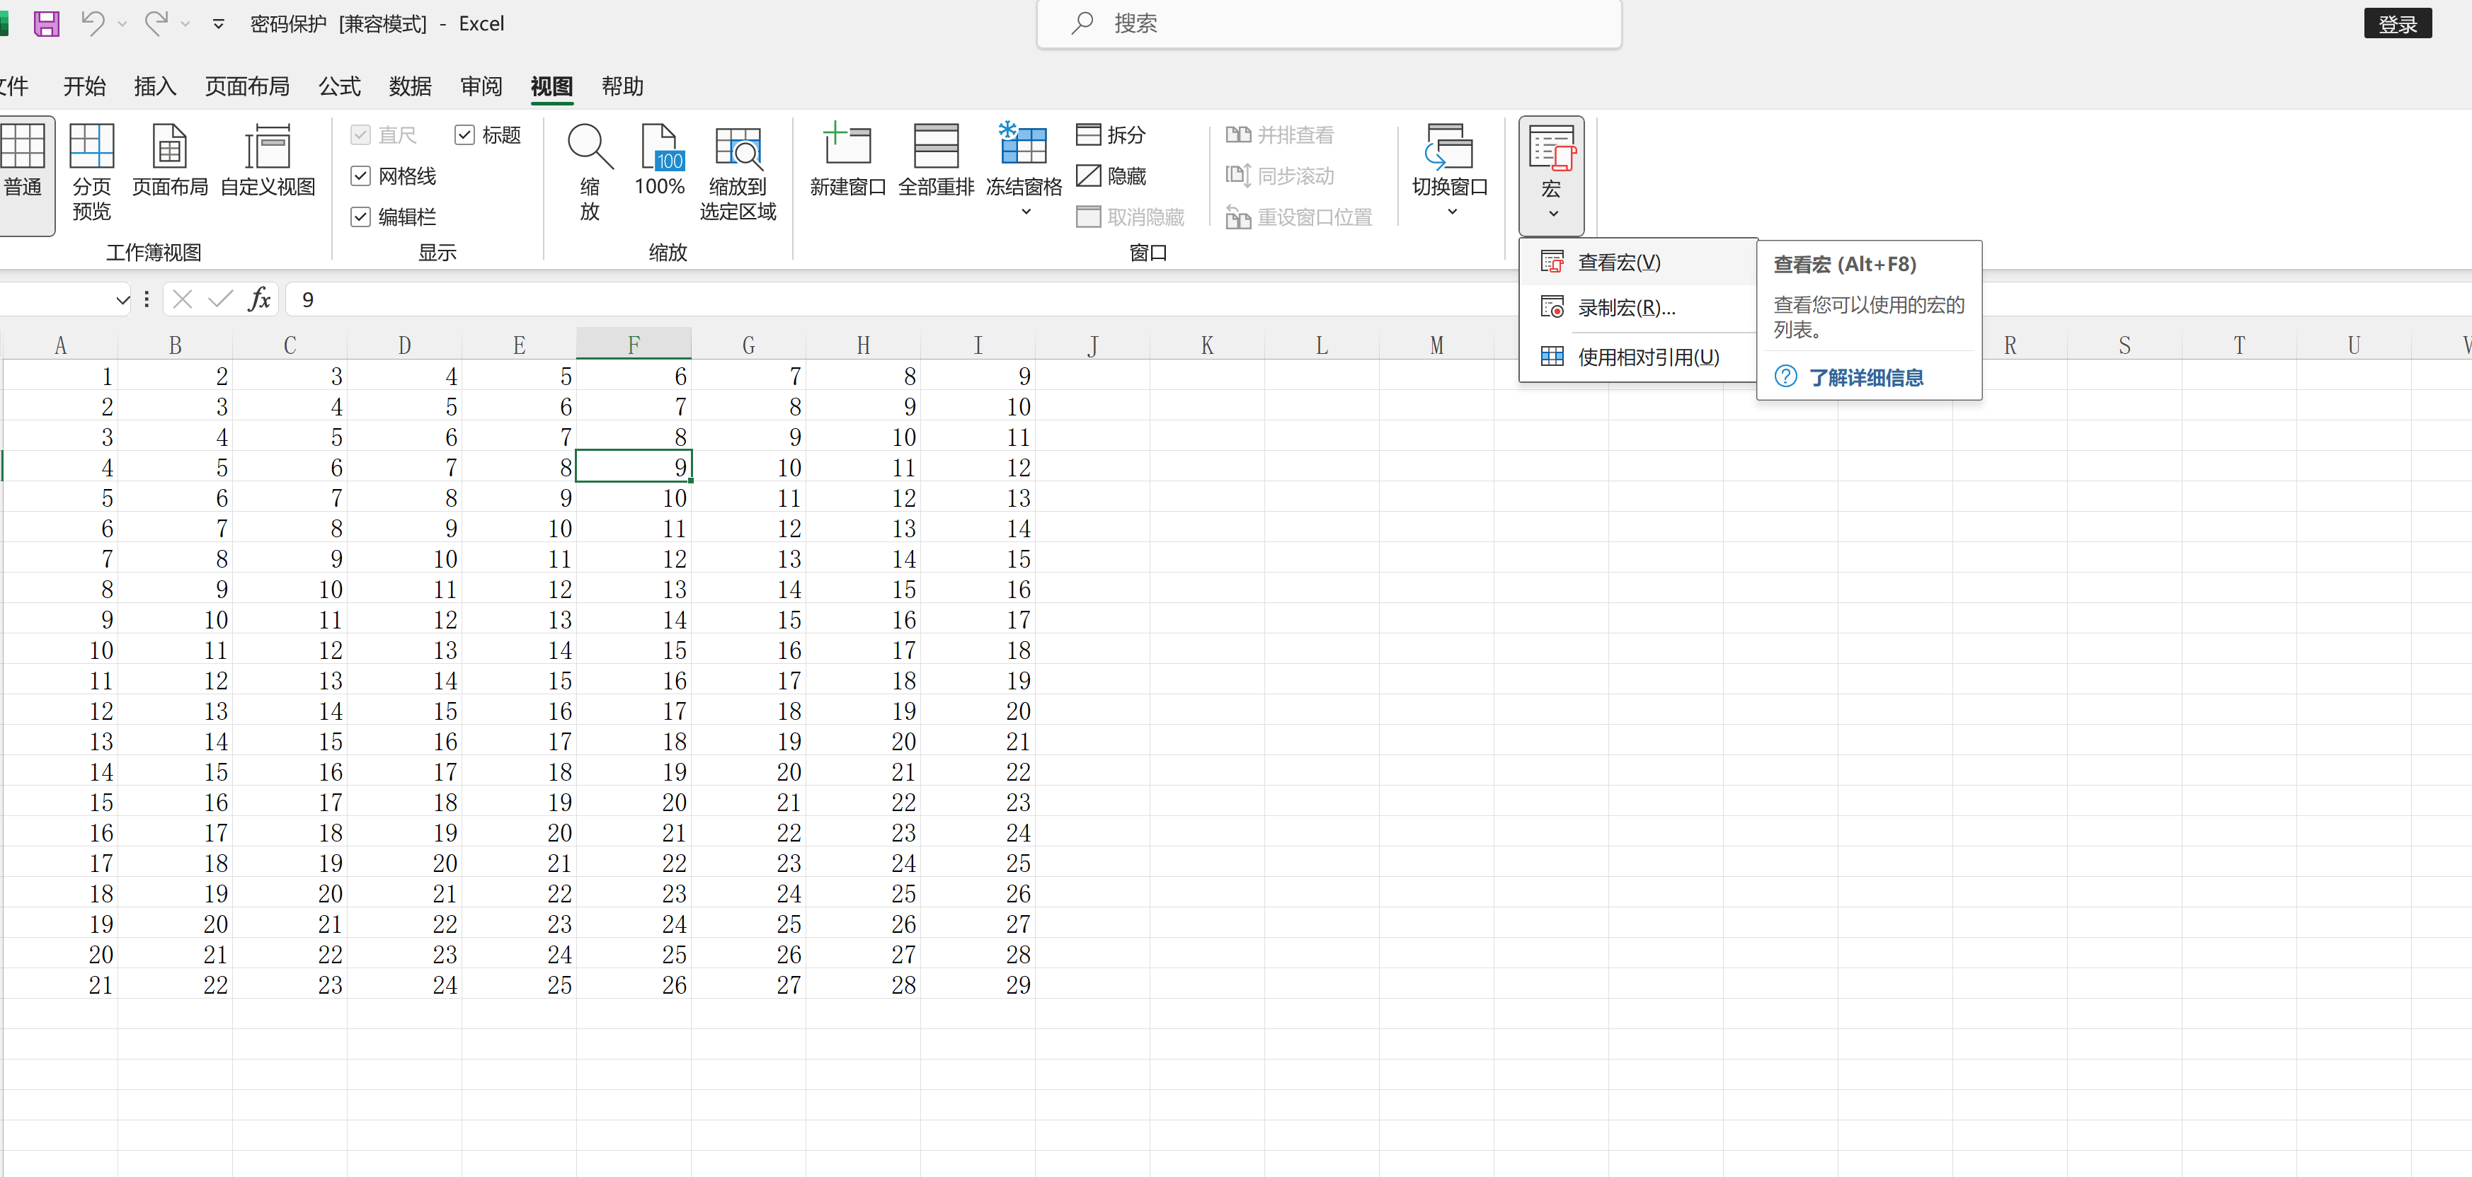The image size is (2472, 1177).
Task: Save the workbook with the Save icon
Action: click(x=46, y=24)
